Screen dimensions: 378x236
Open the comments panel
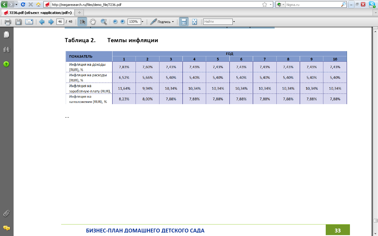(6, 228)
